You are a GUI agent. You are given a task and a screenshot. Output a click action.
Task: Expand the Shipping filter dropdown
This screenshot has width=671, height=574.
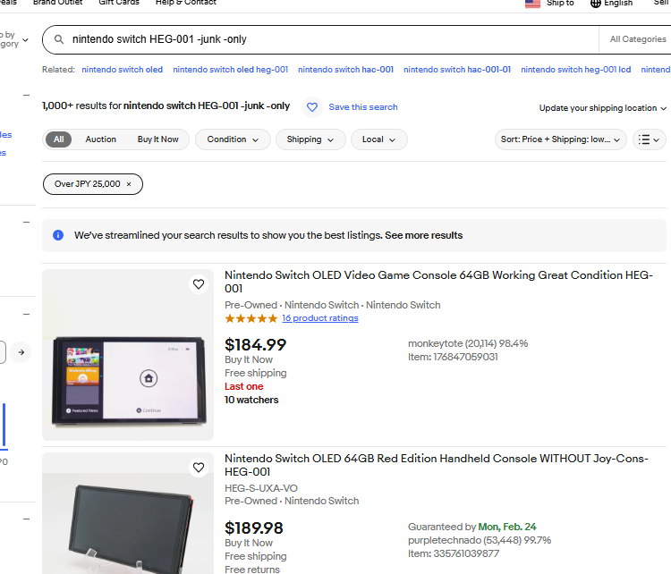tap(310, 139)
